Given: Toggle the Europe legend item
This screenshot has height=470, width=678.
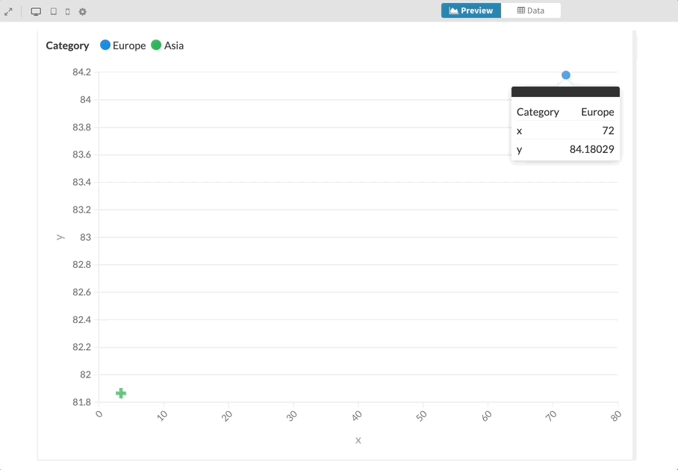Looking at the screenshot, I should tap(122, 46).
